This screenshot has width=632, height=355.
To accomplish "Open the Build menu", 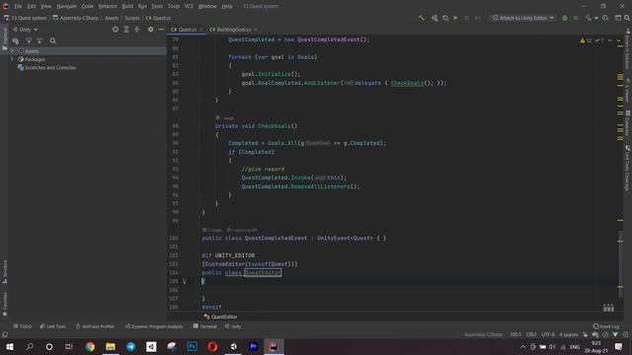I will pyautogui.click(x=127, y=6).
